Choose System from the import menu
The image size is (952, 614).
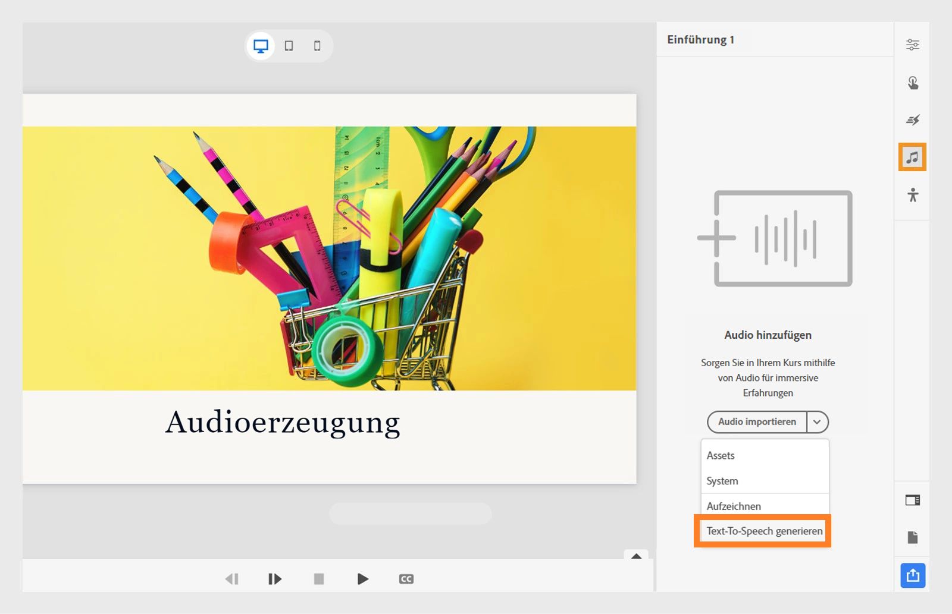click(721, 481)
